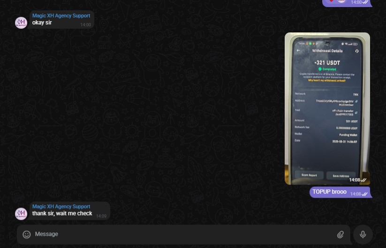
Task: Click the back arrow in Withdrawal Details photo
Action: 298,51
